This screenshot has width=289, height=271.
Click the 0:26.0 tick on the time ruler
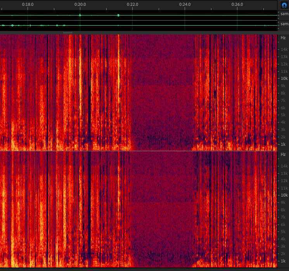click(x=237, y=5)
